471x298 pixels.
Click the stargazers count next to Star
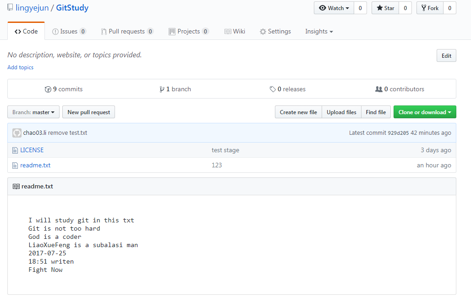[405, 8]
